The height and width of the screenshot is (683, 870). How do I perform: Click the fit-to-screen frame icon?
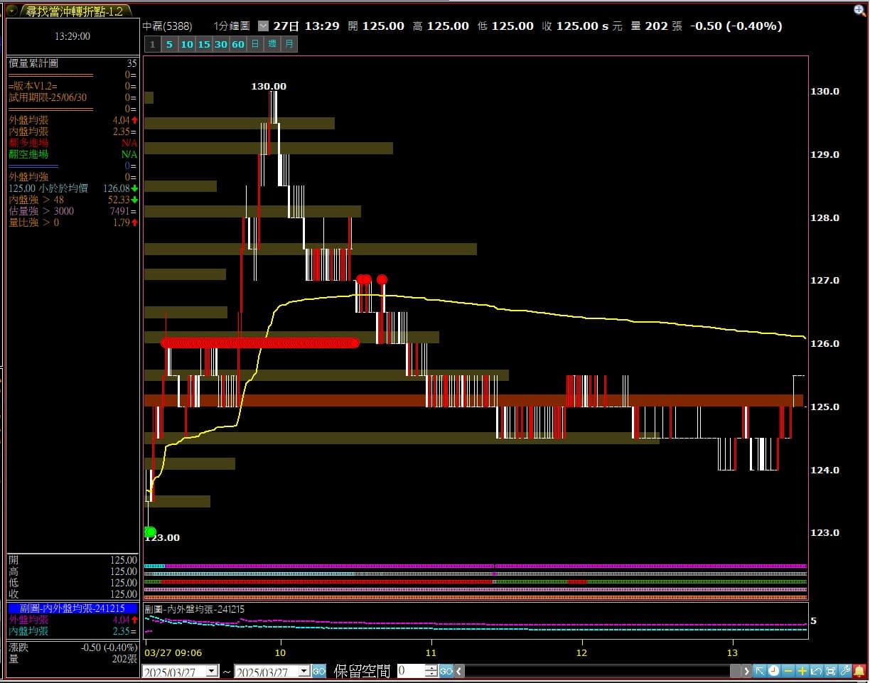[831, 671]
